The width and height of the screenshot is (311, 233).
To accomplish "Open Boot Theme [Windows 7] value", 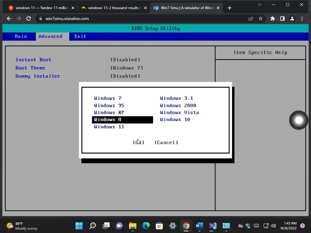I will tap(127, 68).
